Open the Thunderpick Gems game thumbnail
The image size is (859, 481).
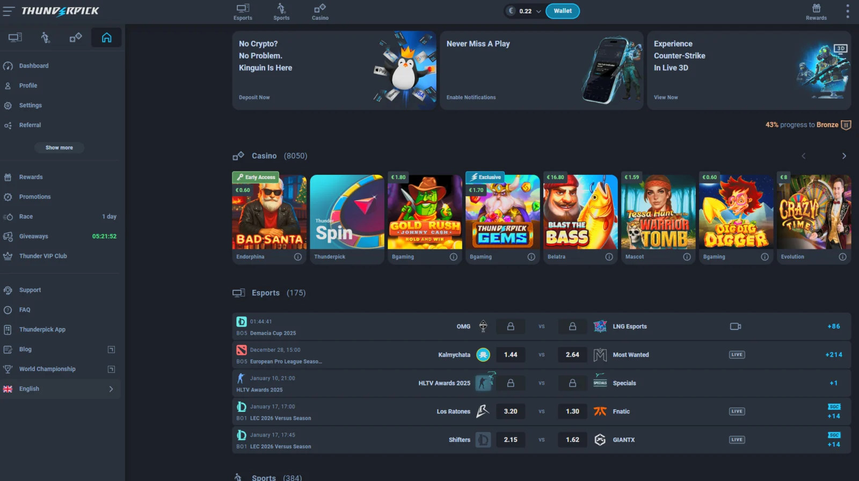[503, 212]
